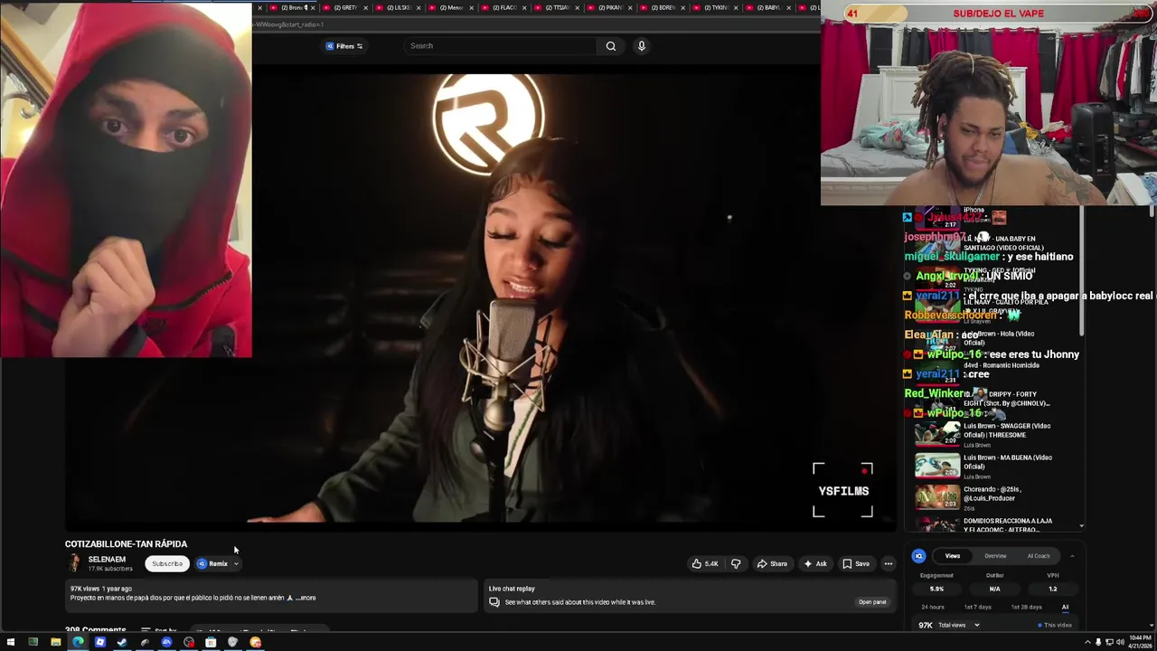Open Luis Brown - MA BUENA video thumbnail
Image resolution: width=1157 pixels, height=651 pixels.
[x=937, y=467]
